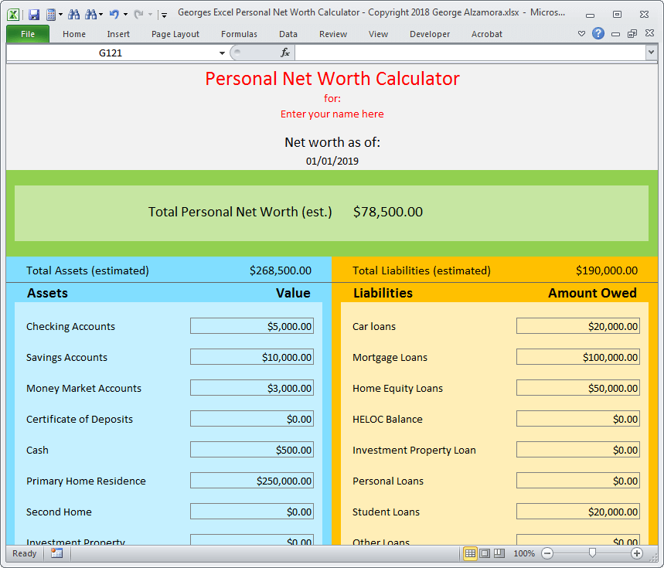Image resolution: width=664 pixels, height=568 pixels.
Task: Open the Formulas ribbon tab
Action: coord(239,34)
